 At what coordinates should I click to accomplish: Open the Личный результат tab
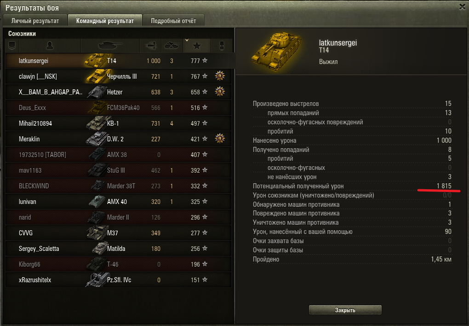click(x=35, y=21)
